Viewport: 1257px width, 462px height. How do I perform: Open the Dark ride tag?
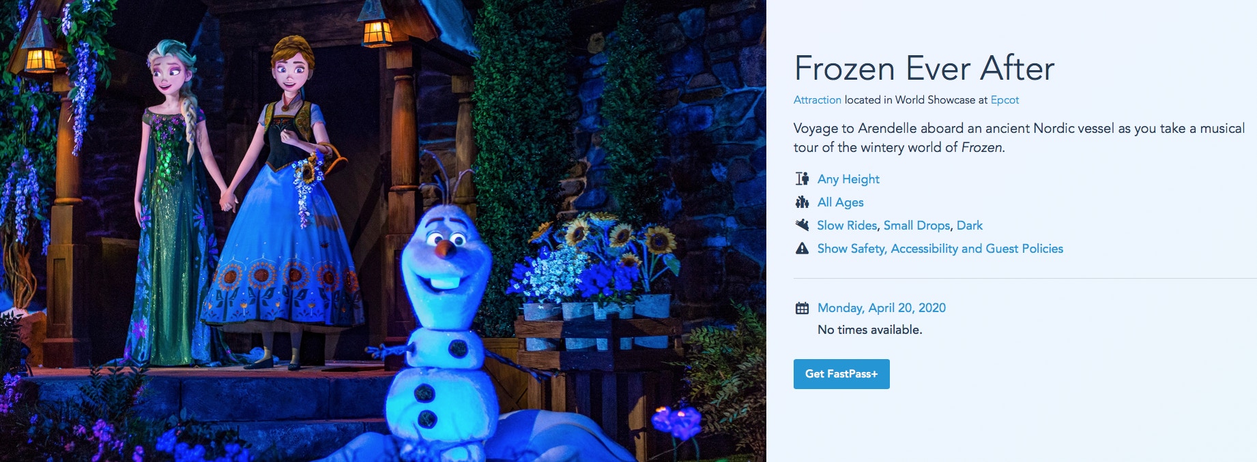pyautogui.click(x=970, y=226)
